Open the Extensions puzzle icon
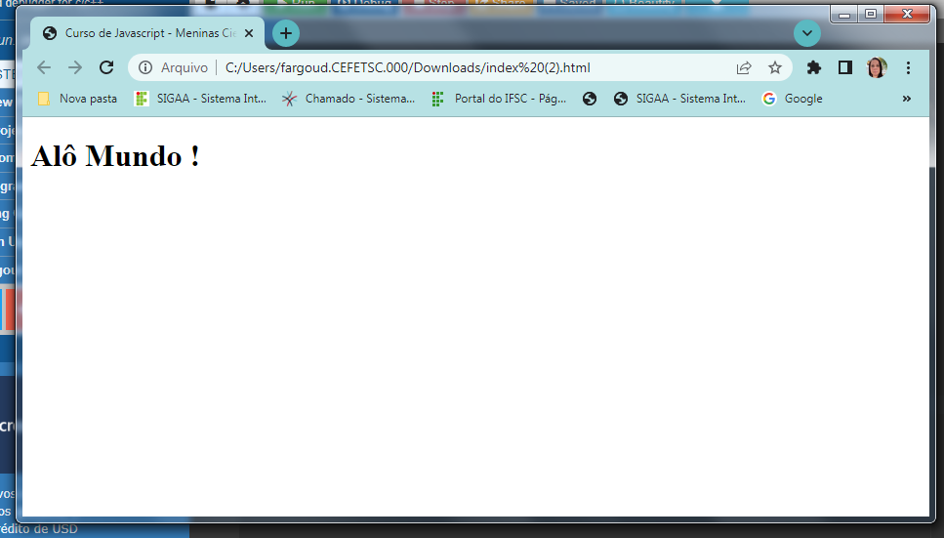The width and height of the screenshot is (944, 538). click(813, 67)
